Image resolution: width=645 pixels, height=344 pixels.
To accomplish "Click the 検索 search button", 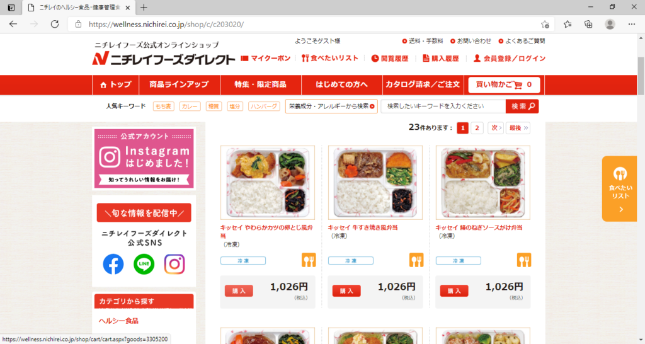I will click(x=522, y=106).
